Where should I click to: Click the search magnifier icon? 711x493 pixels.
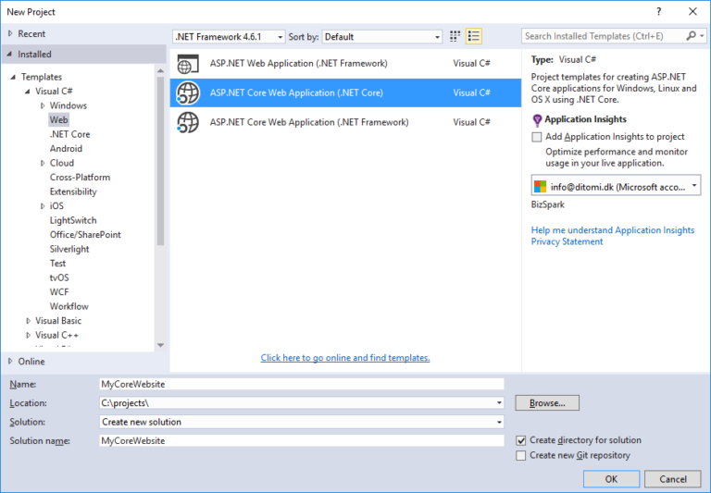point(691,36)
